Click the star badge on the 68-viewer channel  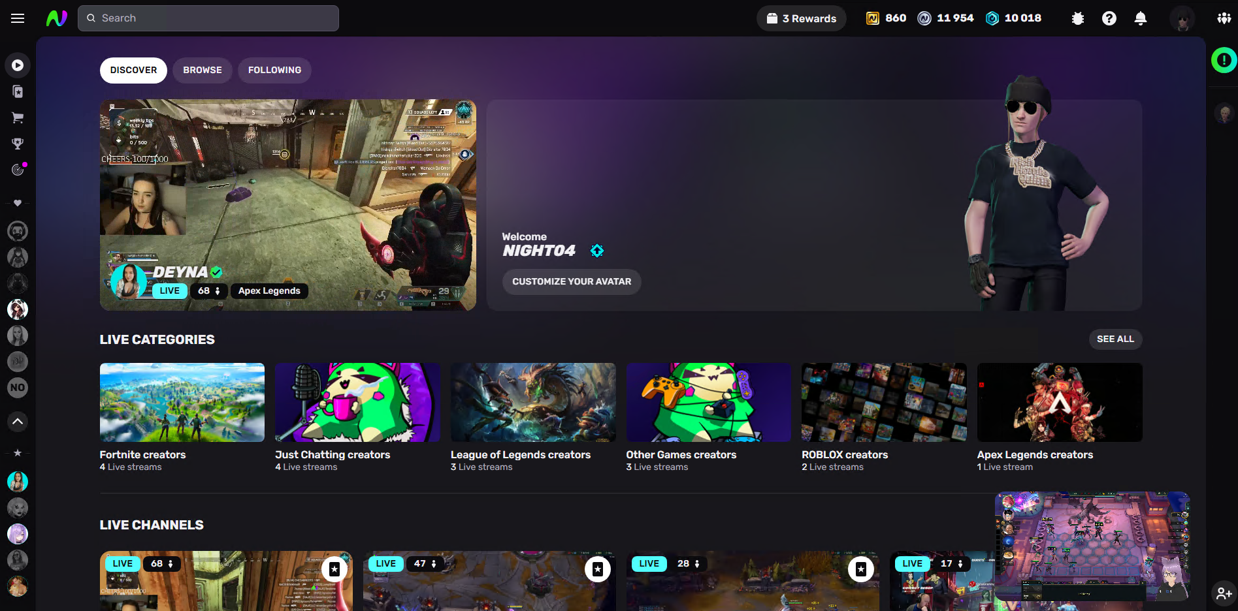[334, 569]
